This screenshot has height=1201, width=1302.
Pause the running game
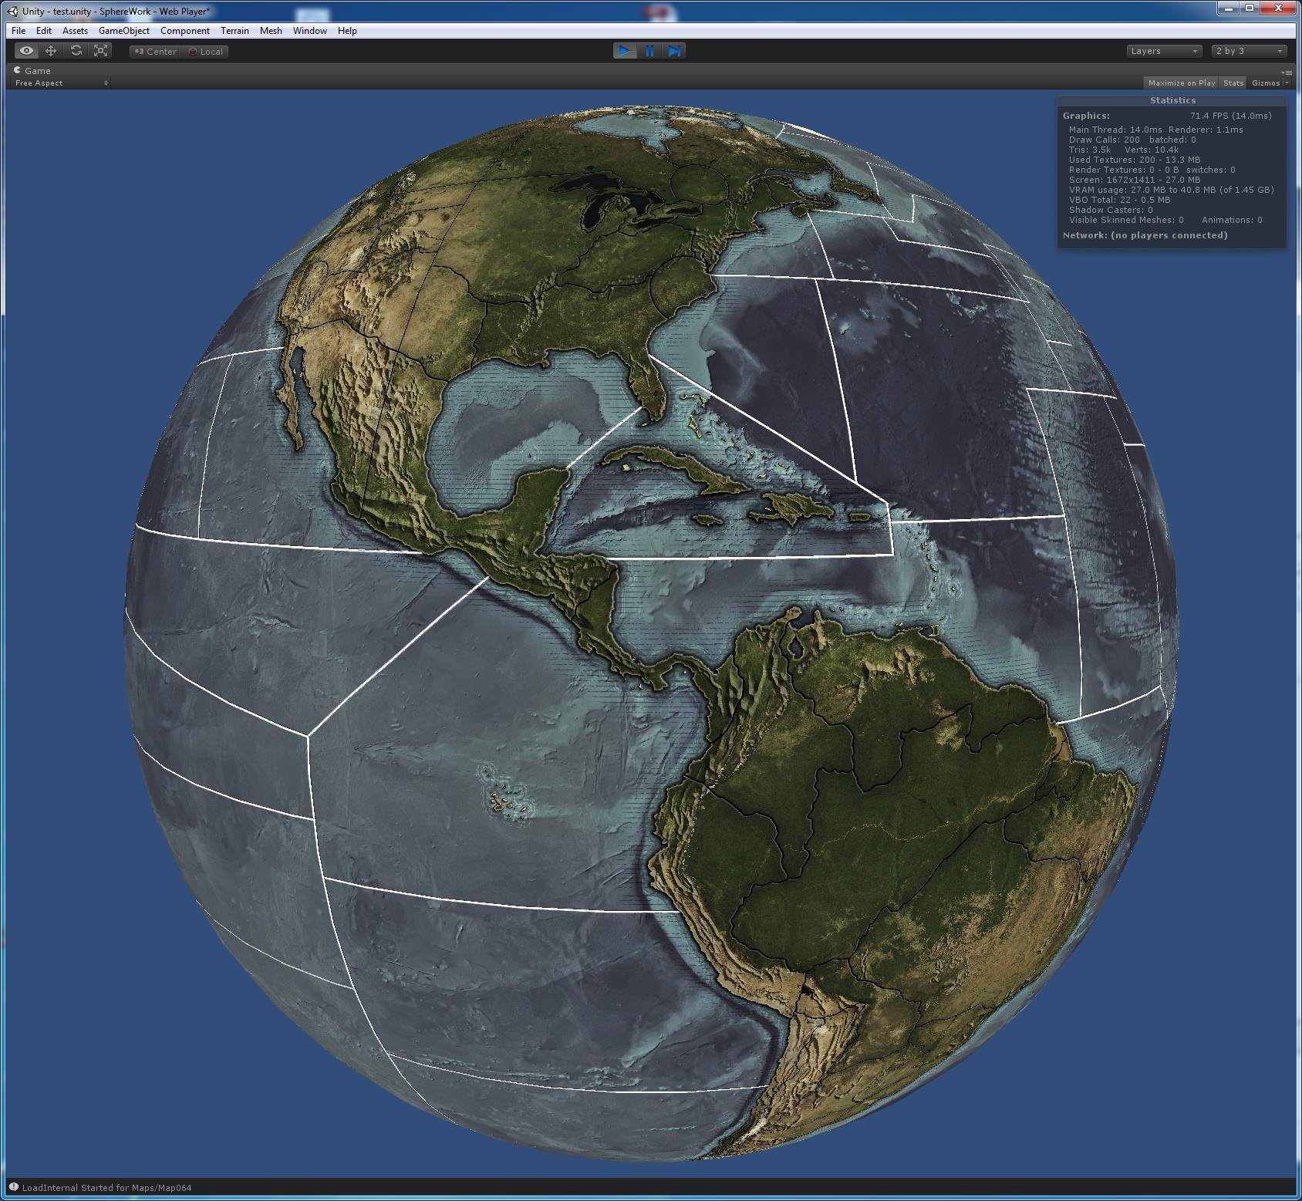649,51
